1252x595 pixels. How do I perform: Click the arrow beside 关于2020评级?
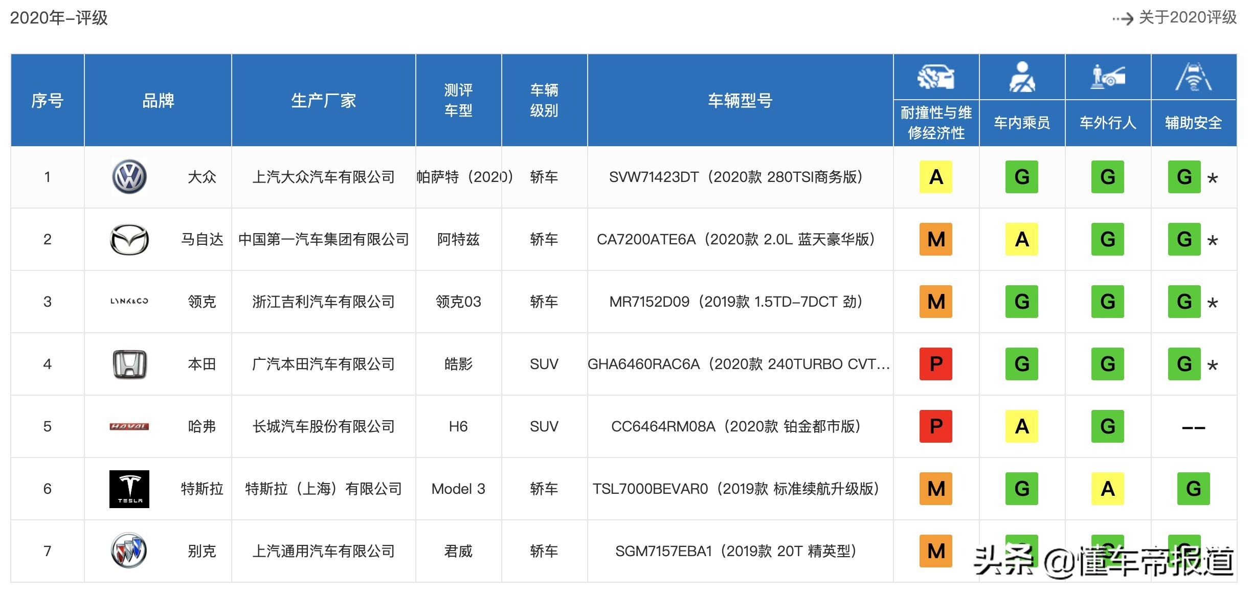click(x=1123, y=19)
